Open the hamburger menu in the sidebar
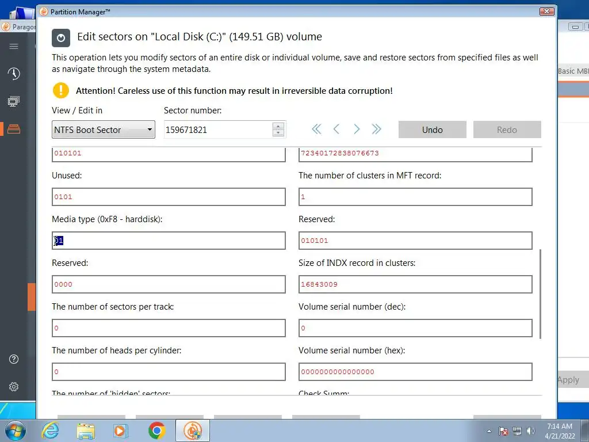This screenshot has height=442, width=589. point(14,46)
